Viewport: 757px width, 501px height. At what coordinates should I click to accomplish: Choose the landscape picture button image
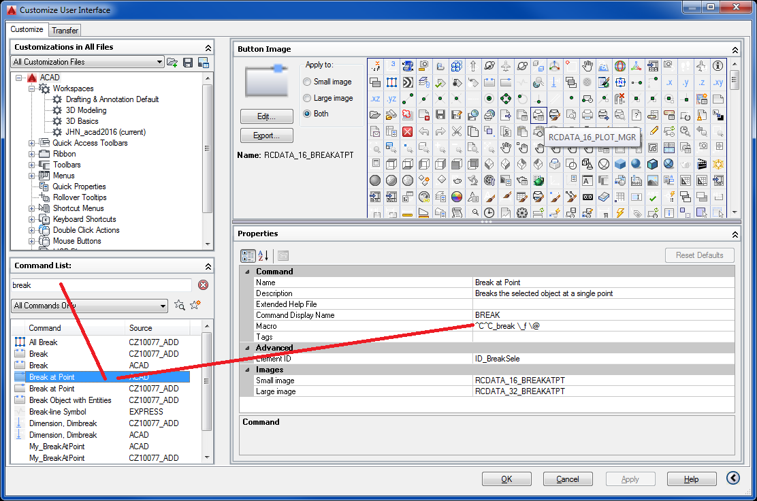tap(653, 180)
